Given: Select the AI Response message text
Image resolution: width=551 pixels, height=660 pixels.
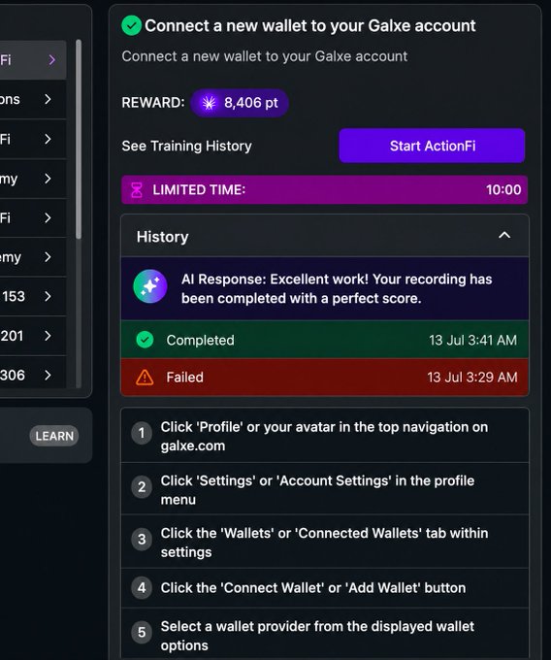Looking at the screenshot, I should 337,289.
